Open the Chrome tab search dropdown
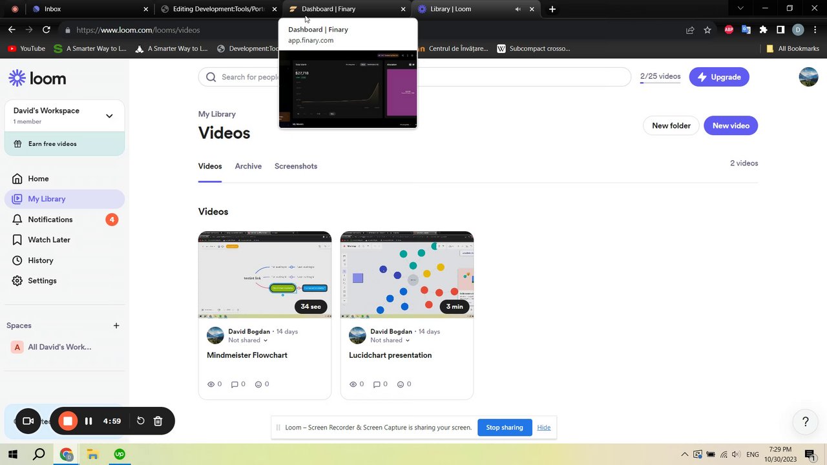The width and height of the screenshot is (827, 465). 740,9
